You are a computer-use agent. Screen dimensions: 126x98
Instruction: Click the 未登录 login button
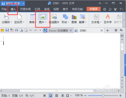pos(93,9)
